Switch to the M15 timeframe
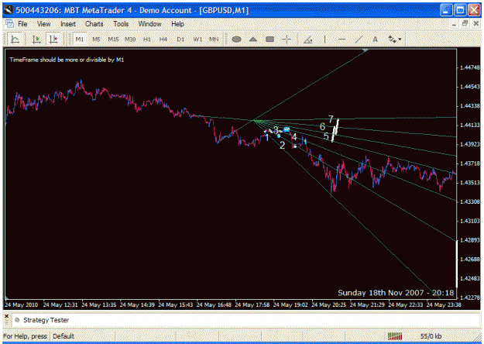This screenshot has height=344, width=484. coord(113,40)
